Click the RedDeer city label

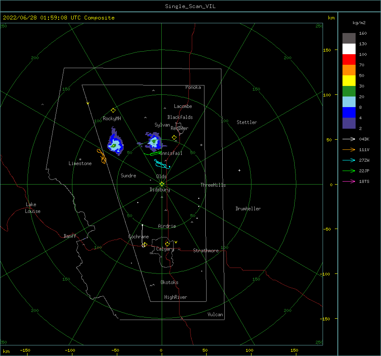coord(179,128)
